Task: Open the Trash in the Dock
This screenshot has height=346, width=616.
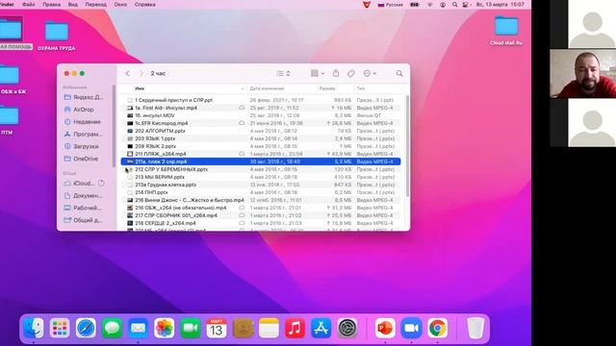Action: tap(475, 328)
